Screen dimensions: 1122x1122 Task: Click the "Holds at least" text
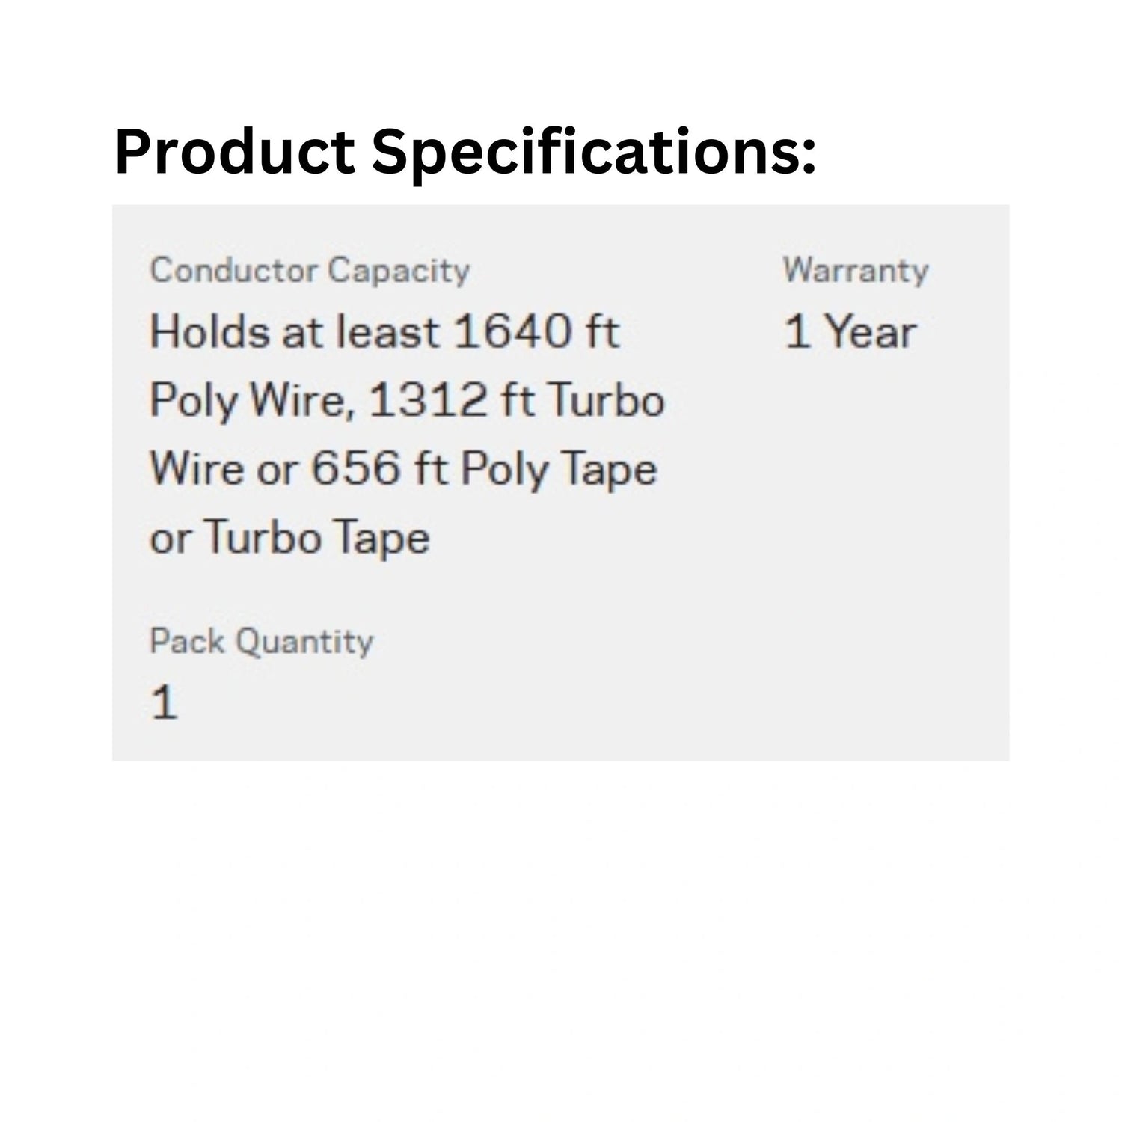click(294, 332)
